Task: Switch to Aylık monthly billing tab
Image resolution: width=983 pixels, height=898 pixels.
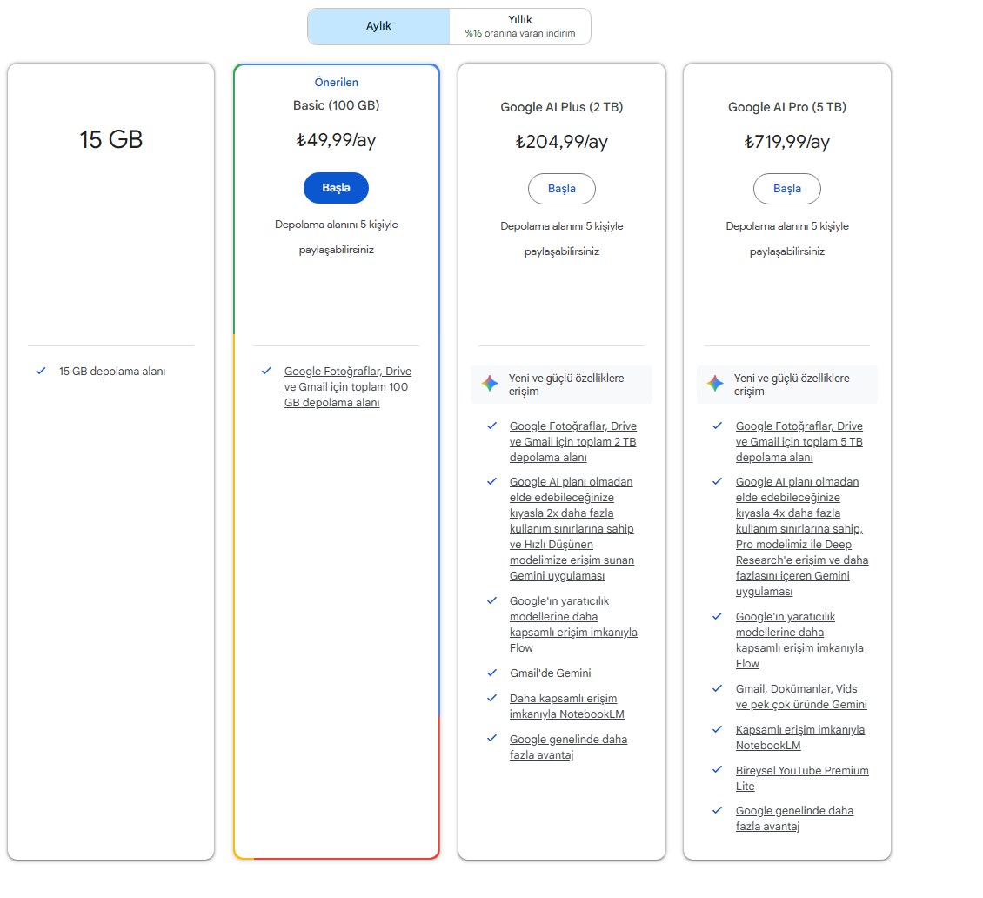Action: pos(378,26)
